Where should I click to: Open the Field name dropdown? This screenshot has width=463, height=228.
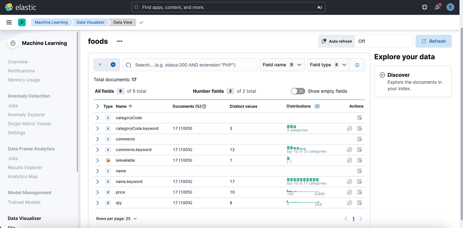tap(282, 65)
